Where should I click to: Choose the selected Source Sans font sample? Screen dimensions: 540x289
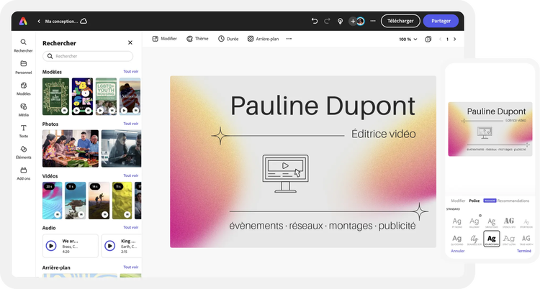(492, 239)
